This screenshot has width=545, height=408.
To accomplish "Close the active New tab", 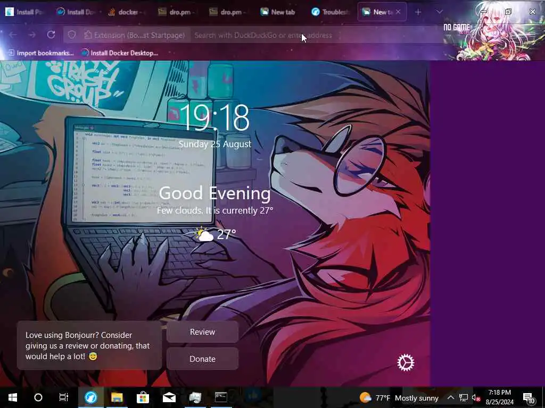I will coord(398,12).
